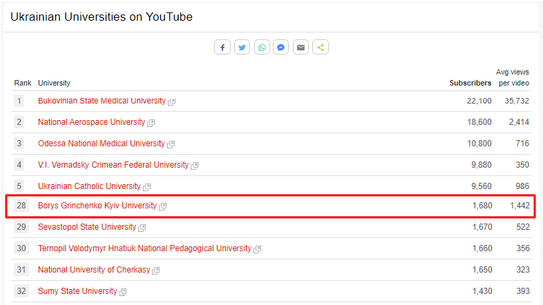Select average views value 2,414
Screen dimensions: 543x305
tap(519, 122)
